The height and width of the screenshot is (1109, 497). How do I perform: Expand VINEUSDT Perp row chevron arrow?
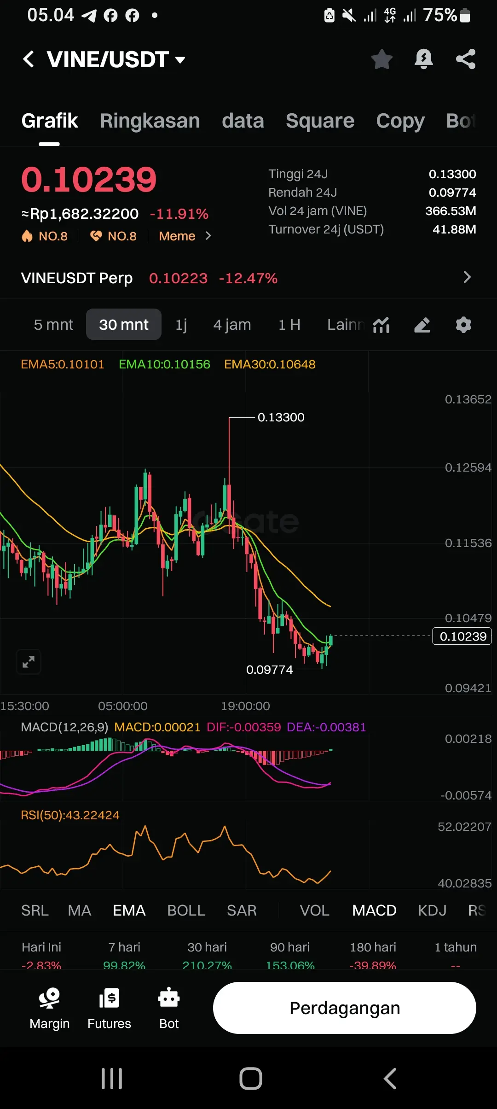(467, 277)
